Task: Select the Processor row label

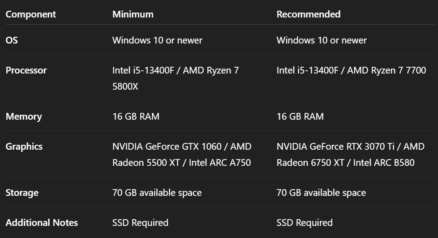Action: point(26,70)
